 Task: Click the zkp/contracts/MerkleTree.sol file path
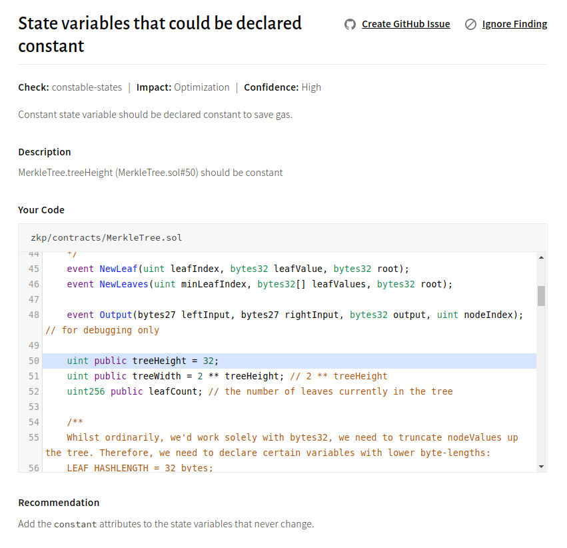click(106, 237)
